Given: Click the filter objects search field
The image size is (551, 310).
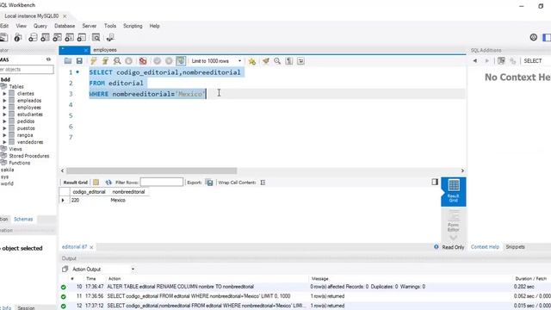Looking at the screenshot, I should (27, 70).
